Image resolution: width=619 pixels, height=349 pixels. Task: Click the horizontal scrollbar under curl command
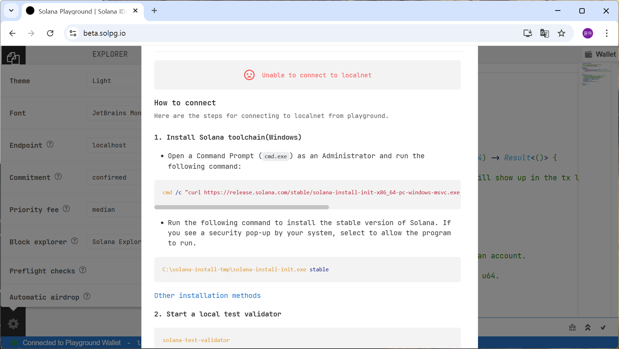(x=242, y=207)
